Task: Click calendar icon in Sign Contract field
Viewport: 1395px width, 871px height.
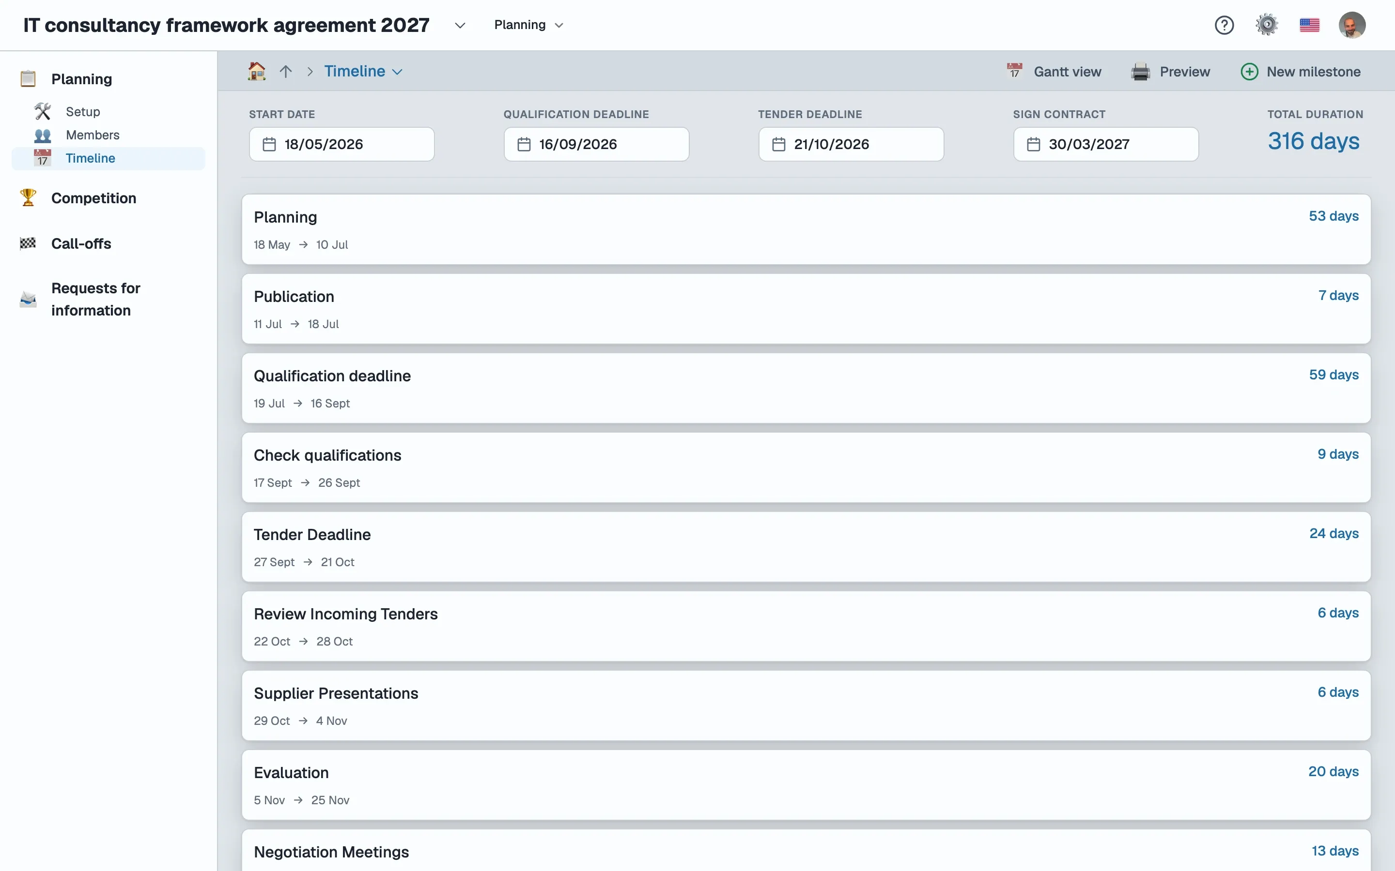Action: (1034, 144)
